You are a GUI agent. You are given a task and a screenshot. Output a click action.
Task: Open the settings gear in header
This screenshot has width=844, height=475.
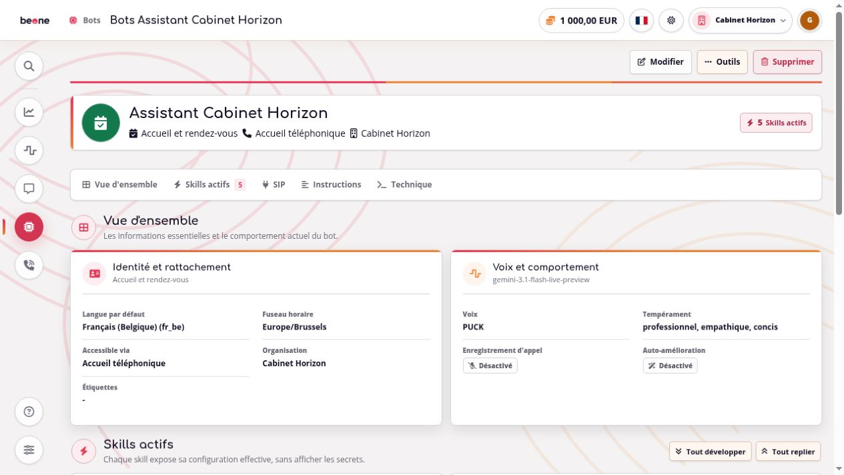pyautogui.click(x=671, y=20)
